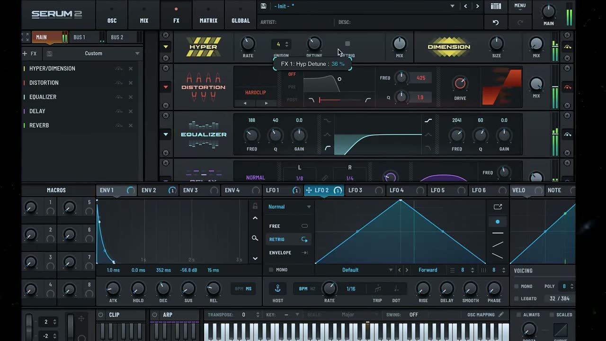Click the unison voices stepper arrows
The height and width of the screenshot is (341, 606).
[286, 44]
